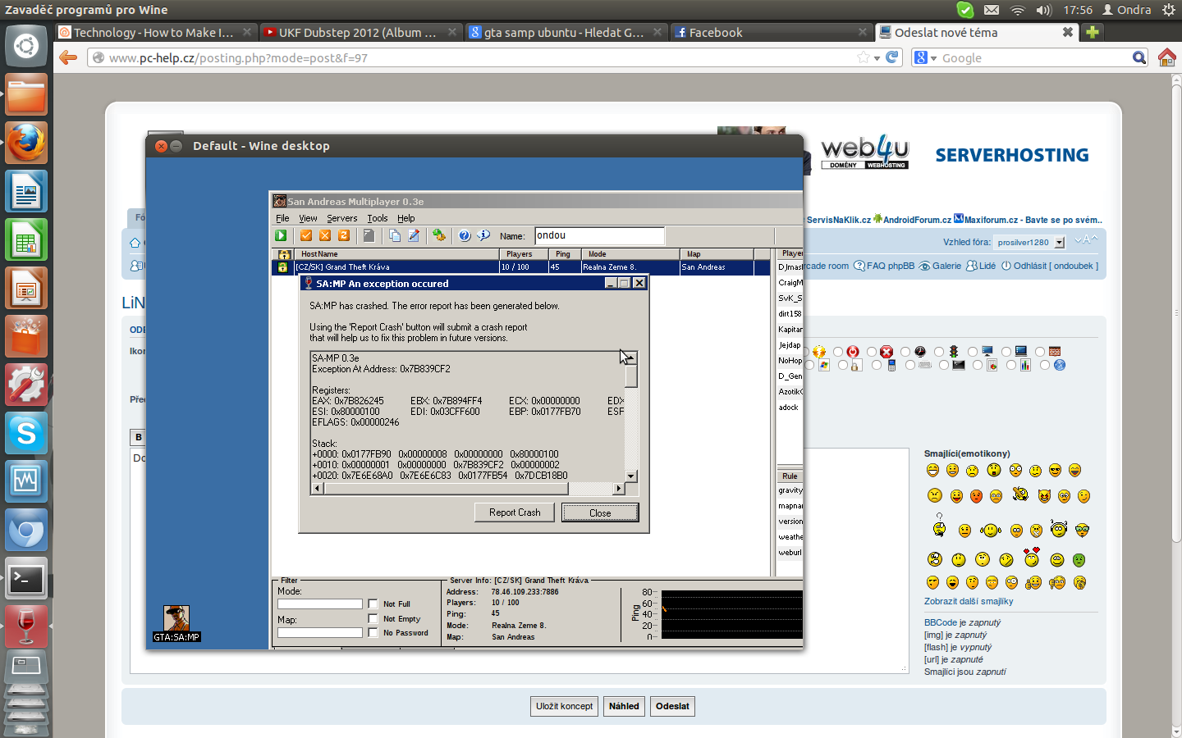Screen dimensions: 1182x738
Task: Close the SA:MP exception dialog with Close
Action: (600, 512)
